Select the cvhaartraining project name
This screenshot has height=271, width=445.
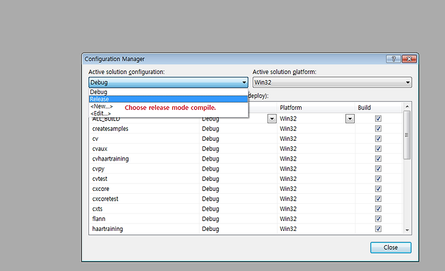click(x=111, y=159)
